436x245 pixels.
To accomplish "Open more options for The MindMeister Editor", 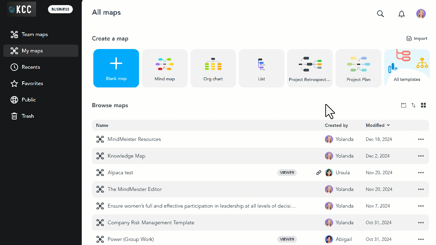I will click(421, 189).
